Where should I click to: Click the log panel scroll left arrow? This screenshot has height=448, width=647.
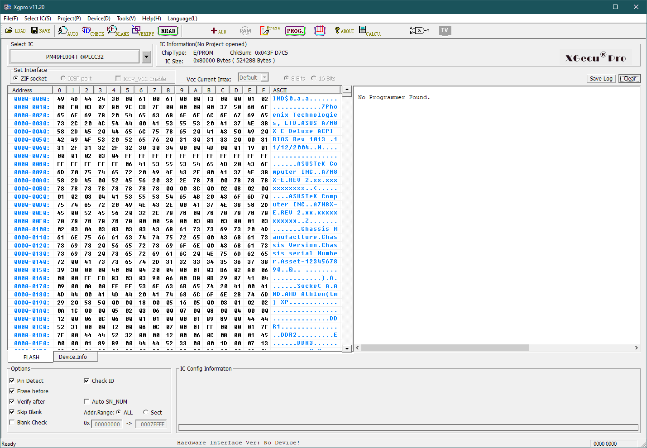(357, 348)
